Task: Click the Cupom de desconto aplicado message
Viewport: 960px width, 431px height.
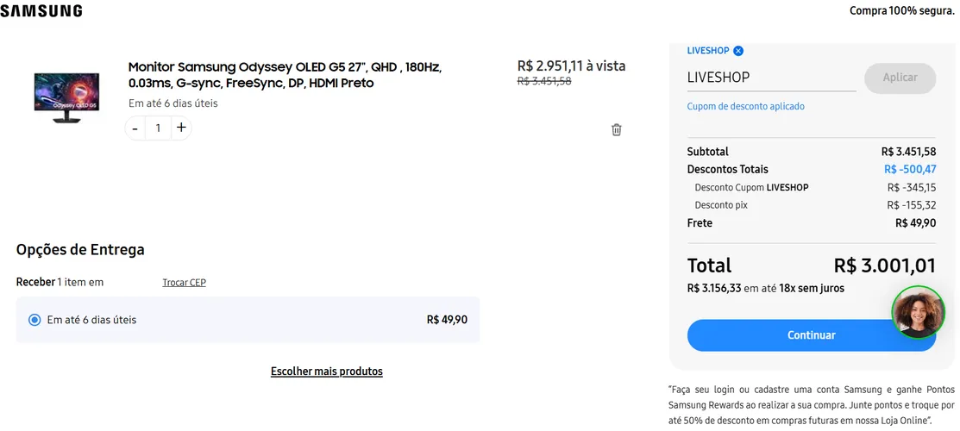Action: tap(746, 107)
